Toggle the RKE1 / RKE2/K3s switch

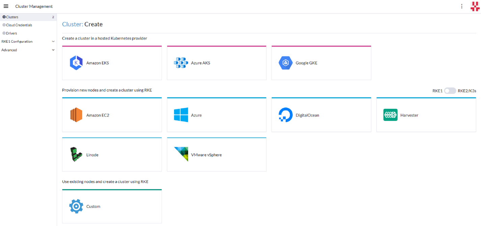(450, 91)
